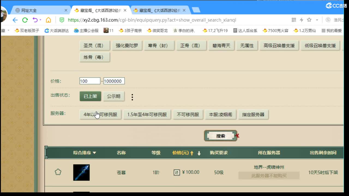Open the bookmark labeled 11

tap(109, 30)
